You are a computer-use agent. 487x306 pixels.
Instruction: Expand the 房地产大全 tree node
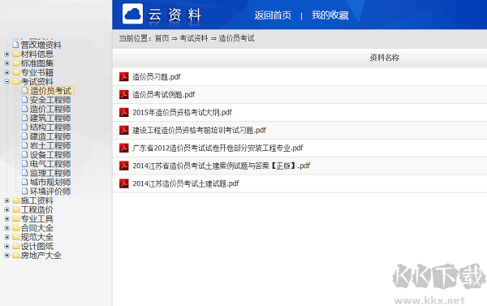click(6, 256)
